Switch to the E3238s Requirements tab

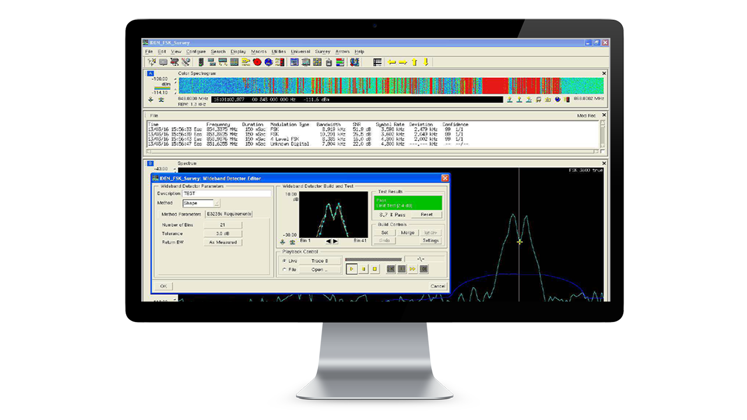[x=228, y=214]
